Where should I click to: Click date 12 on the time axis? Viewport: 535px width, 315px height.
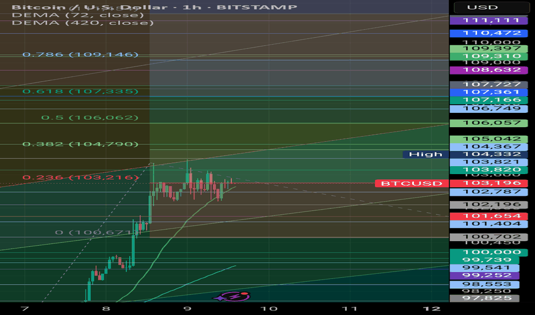[432, 309]
